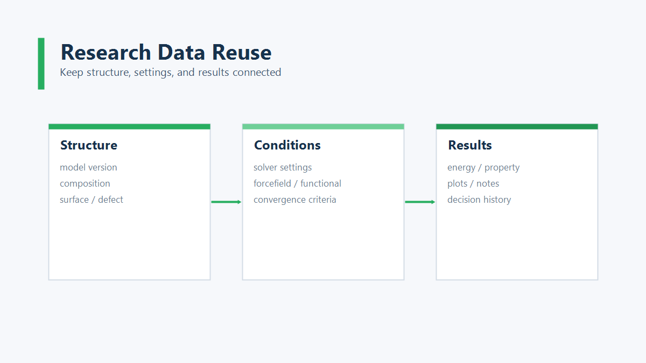The image size is (646, 363).
Task: Click the green vertical accent bar beside the title
Action: [x=41, y=63]
